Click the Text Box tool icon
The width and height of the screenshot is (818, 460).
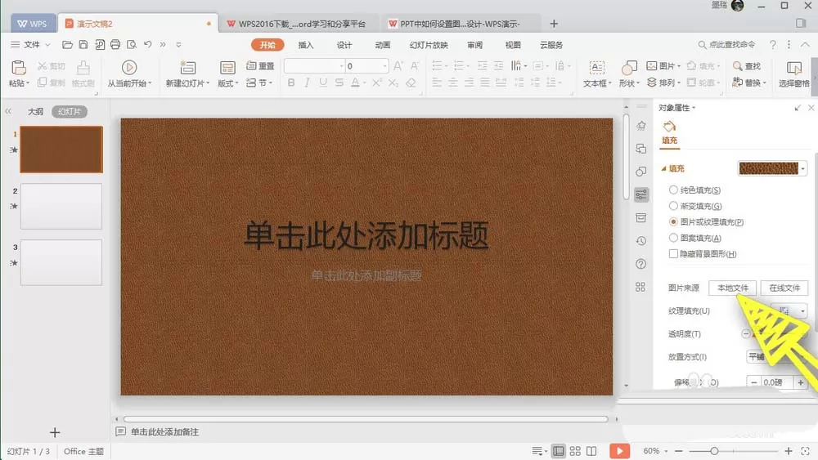pos(597,67)
